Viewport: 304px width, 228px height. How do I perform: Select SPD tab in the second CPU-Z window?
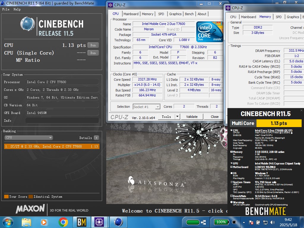(278, 17)
